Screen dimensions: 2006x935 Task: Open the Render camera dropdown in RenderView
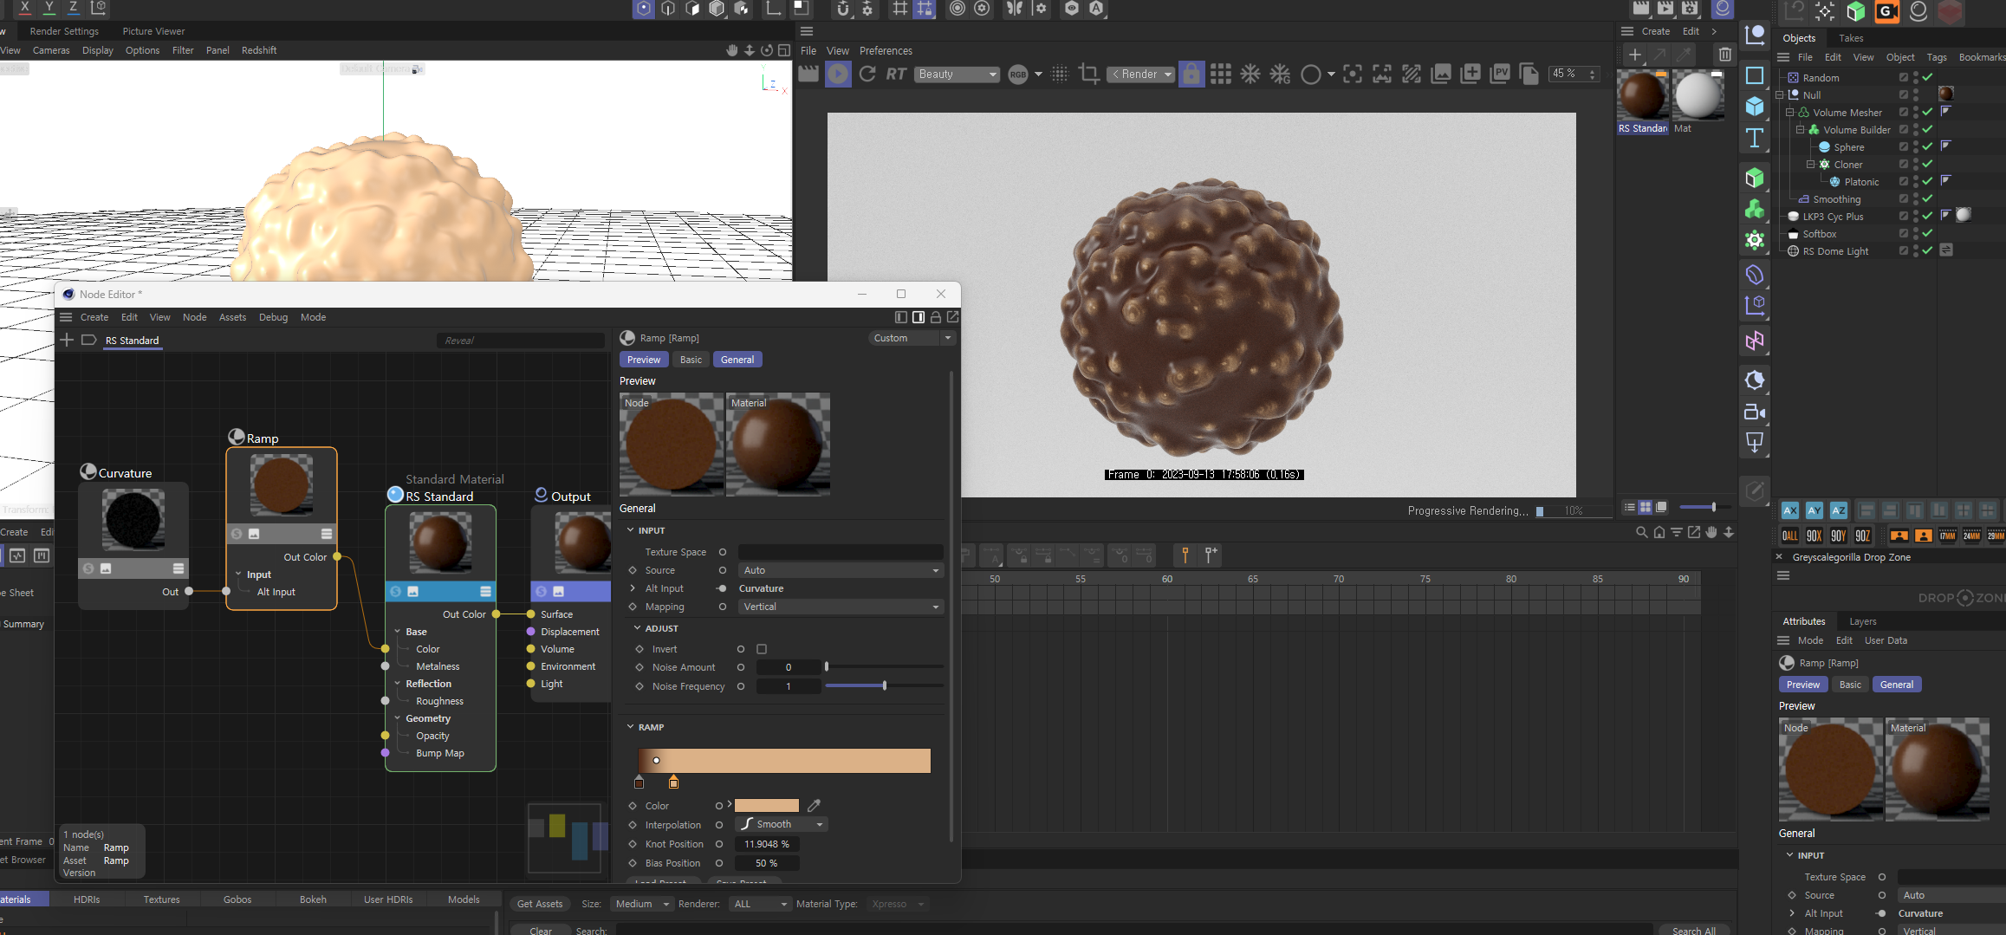point(1140,75)
